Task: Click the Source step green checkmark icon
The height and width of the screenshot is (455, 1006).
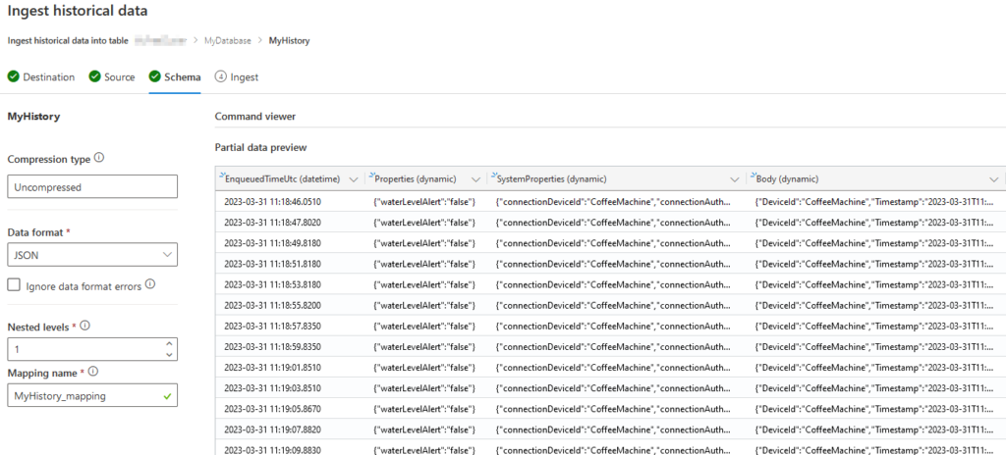Action: 94,76
